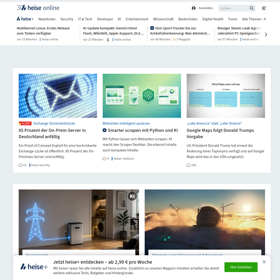Click the Anmelden login link
Image resolution: width=280 pixels, height=280 pixels.
[x=206, y=8]
